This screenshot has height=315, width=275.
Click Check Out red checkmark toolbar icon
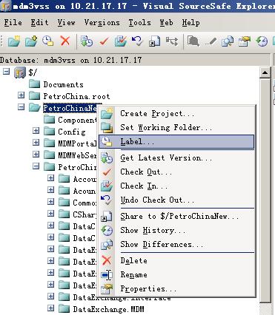pos(104,41)
